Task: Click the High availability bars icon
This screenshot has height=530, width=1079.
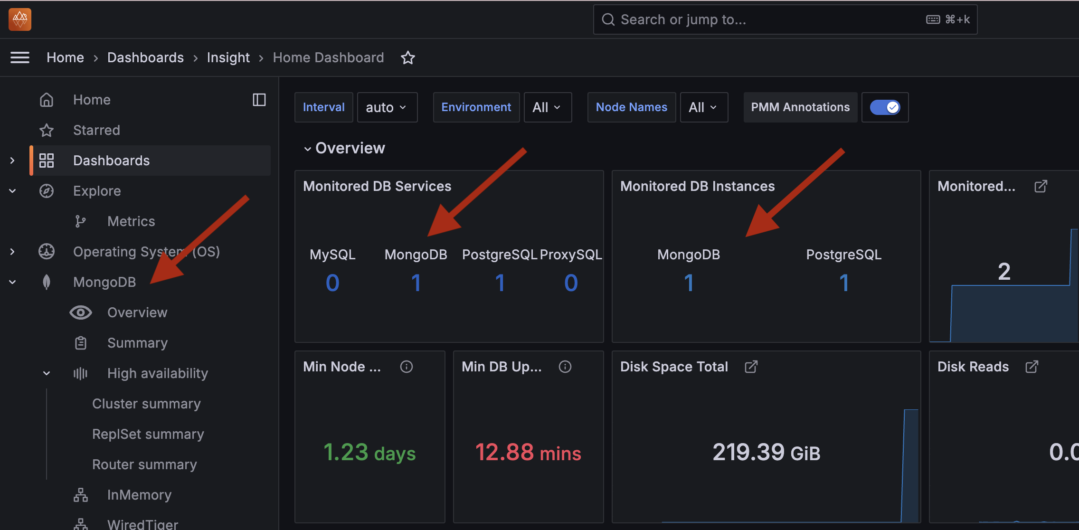Action: click(x=81, y=373)
